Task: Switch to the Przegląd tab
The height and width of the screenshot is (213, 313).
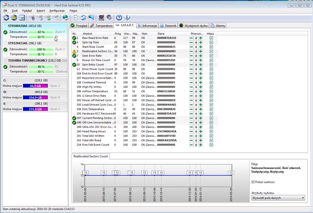Action: point(79,25)
